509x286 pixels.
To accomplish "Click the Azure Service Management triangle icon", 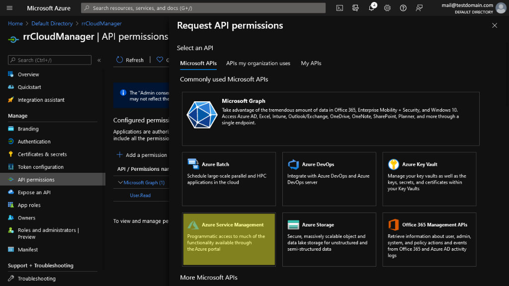I will pyautogui.click(x=193, y=225).
